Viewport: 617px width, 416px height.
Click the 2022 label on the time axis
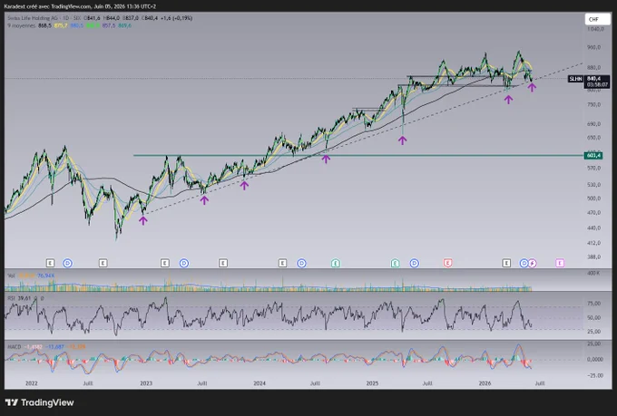coord(31,383)
